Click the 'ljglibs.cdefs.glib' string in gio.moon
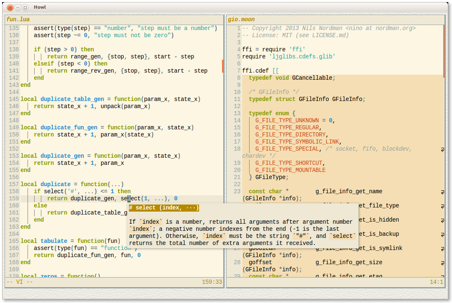 (x=302, y=56)
